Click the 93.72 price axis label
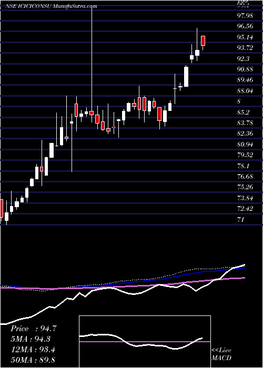This screenshot has width=263, height=368. [x=245, y=48]
